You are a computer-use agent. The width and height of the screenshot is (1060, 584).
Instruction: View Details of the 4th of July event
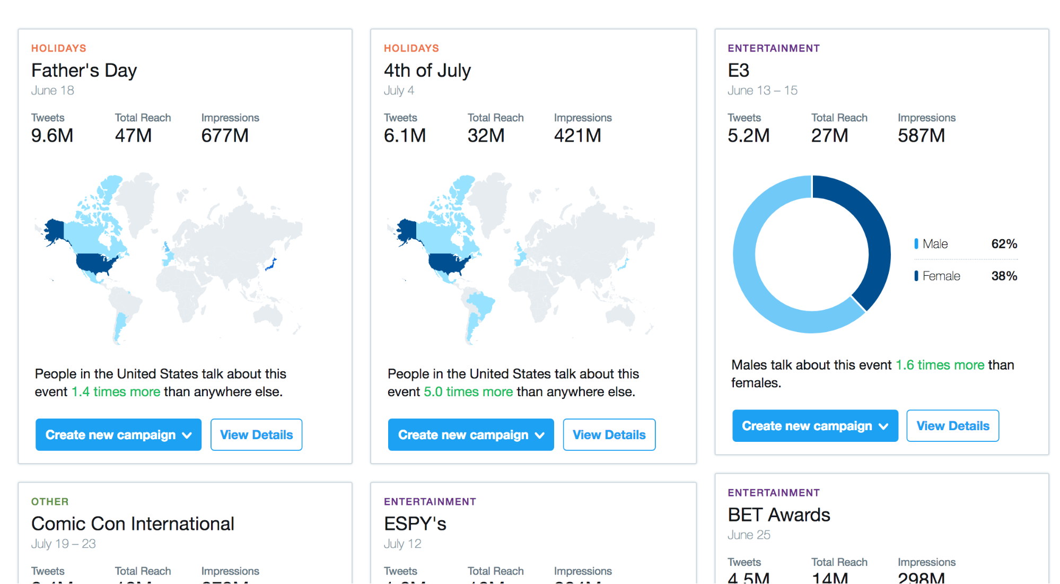tap(609, 434)
